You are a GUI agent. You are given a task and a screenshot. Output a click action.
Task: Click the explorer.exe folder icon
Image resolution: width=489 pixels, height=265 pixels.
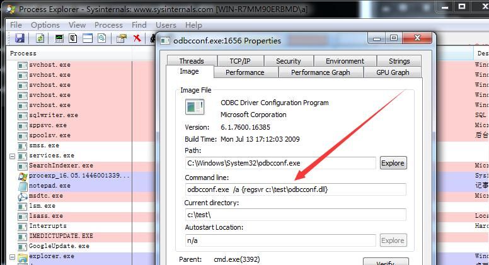[23, 257]
